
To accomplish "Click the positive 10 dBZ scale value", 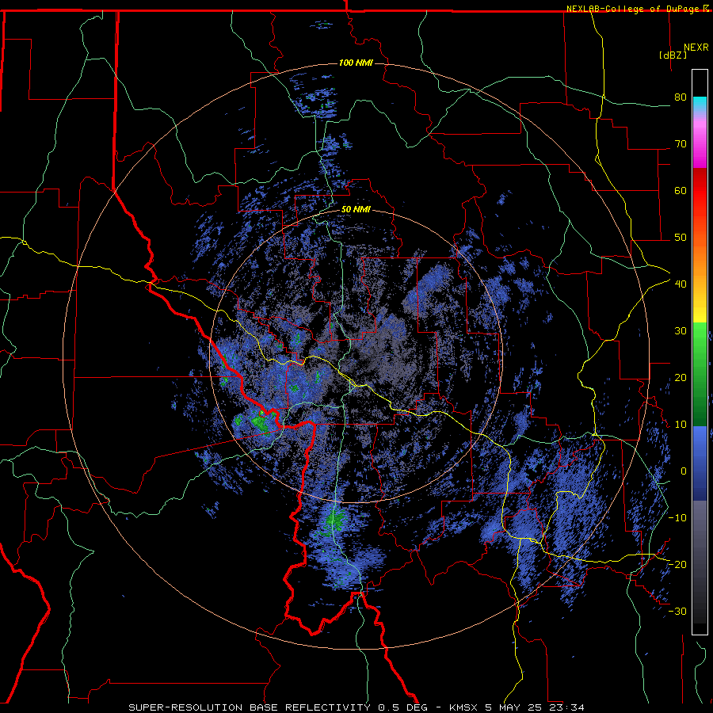I will click(x=681, y=425).
